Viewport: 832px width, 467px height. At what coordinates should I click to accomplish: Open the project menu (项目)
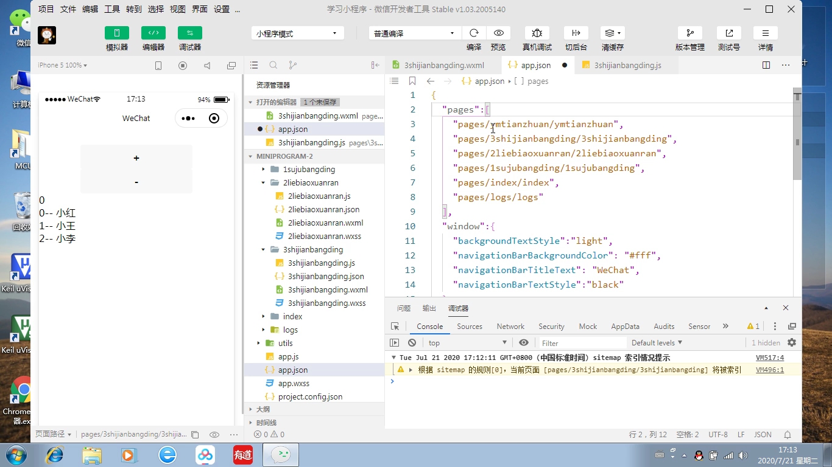(46, 9)
